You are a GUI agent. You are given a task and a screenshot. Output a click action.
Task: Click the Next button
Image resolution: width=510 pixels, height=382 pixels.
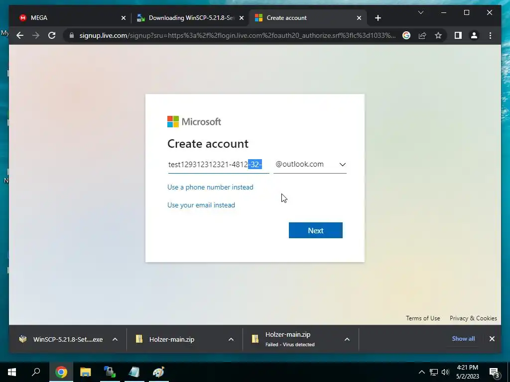pyautogui.click(x=315, y=230)
